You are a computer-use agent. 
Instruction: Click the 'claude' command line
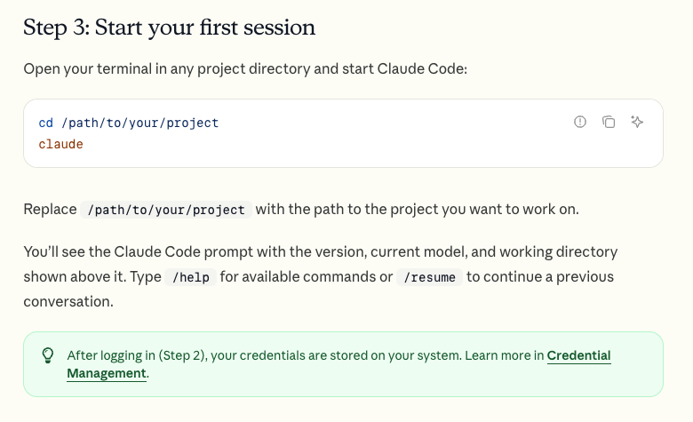point(60,144)
